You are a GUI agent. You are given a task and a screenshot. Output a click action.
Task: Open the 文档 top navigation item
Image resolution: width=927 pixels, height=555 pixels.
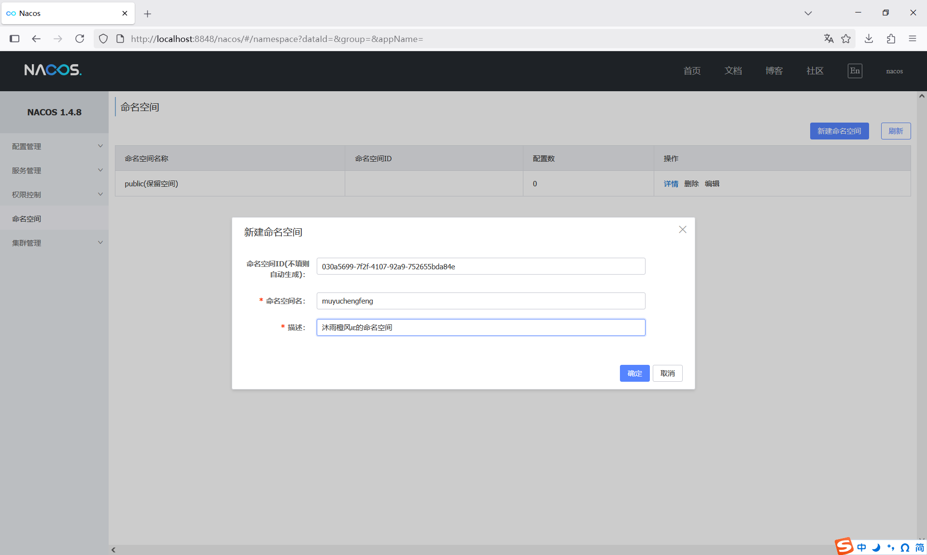733,71
